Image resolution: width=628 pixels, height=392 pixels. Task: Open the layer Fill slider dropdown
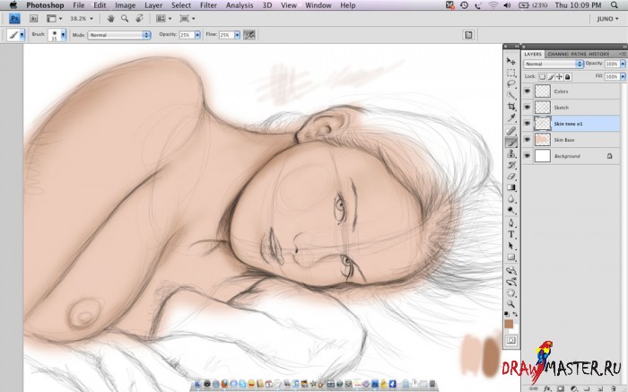(x=623, y=76)
